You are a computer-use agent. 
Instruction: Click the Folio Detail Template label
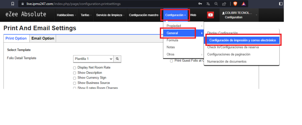tap(22, 58)
